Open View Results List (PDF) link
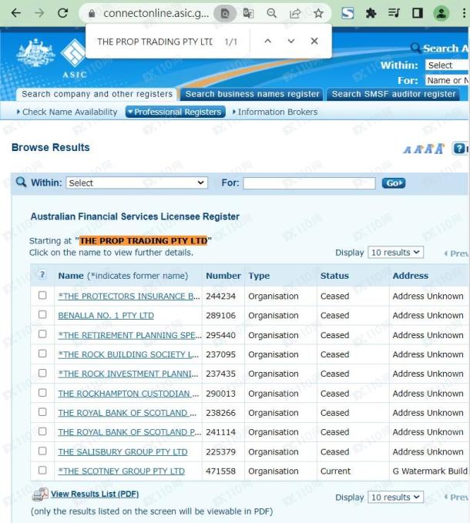The image size is (470, 523). click(x=95, y=494)
